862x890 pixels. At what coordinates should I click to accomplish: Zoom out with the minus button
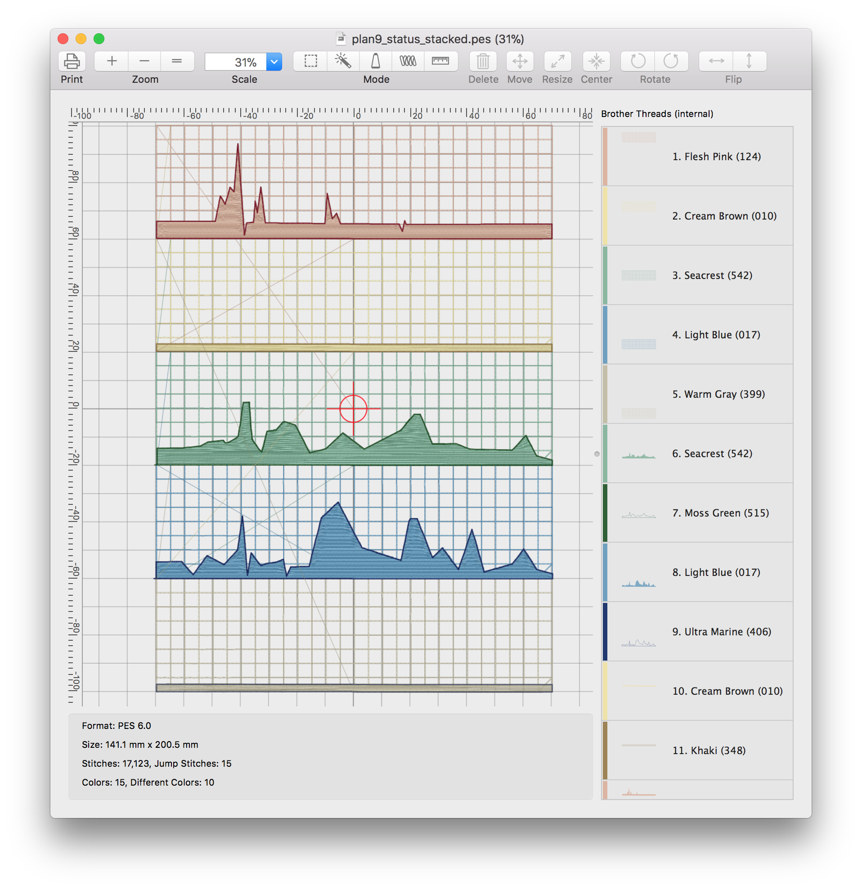pos(144,61)
